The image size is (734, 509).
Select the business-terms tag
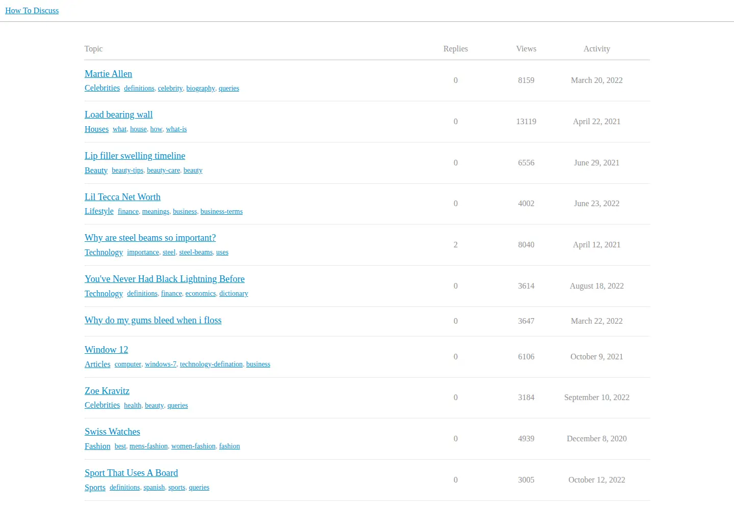click(x=221, y=212)
